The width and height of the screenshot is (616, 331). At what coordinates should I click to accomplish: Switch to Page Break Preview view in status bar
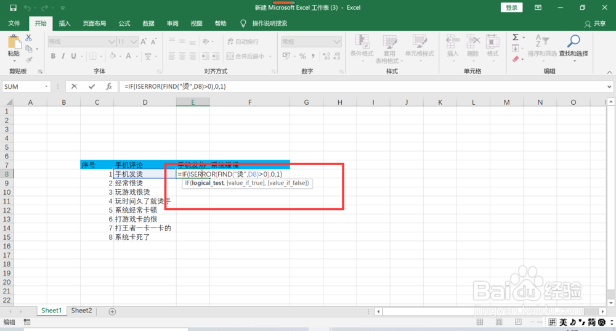[518, 322]
